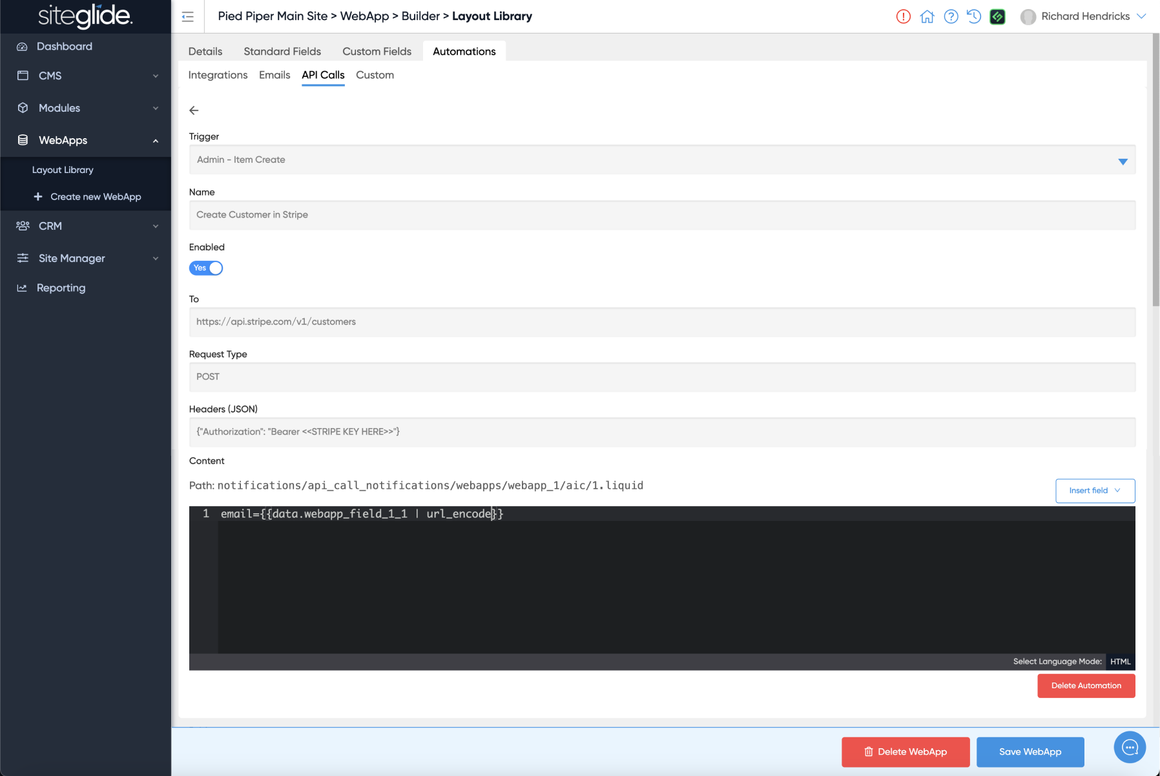Open the history clock icon
The height and width of the screenshot is (776, 1160).
(x=974, y=17)
